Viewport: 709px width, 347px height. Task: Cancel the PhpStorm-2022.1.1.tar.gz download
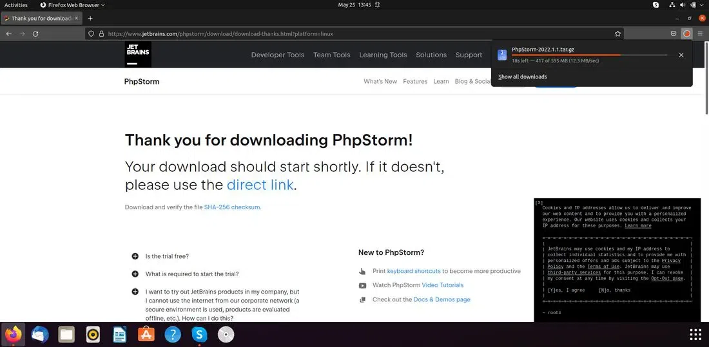pos(681,55)
